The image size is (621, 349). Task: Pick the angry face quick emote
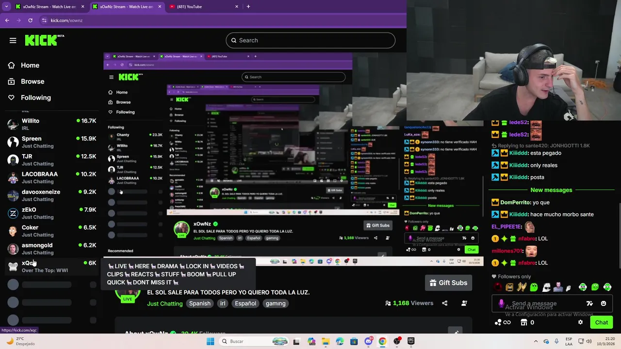point(509,287)
